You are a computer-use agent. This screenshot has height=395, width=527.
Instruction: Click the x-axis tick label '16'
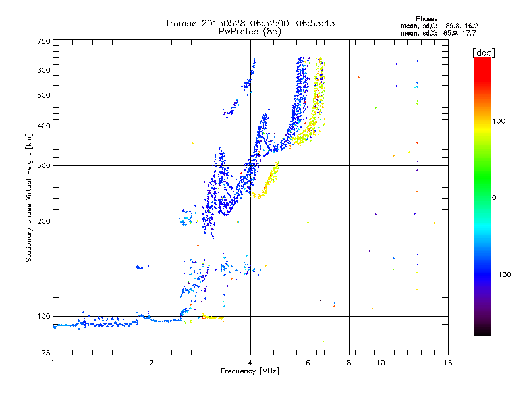click(448, 363)
